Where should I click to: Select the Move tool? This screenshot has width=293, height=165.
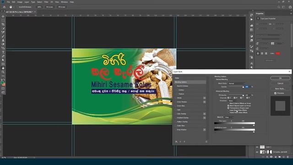tap(3, 16)
